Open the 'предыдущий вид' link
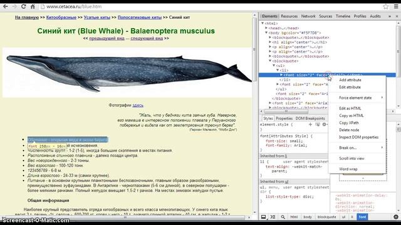 (107, 38)
